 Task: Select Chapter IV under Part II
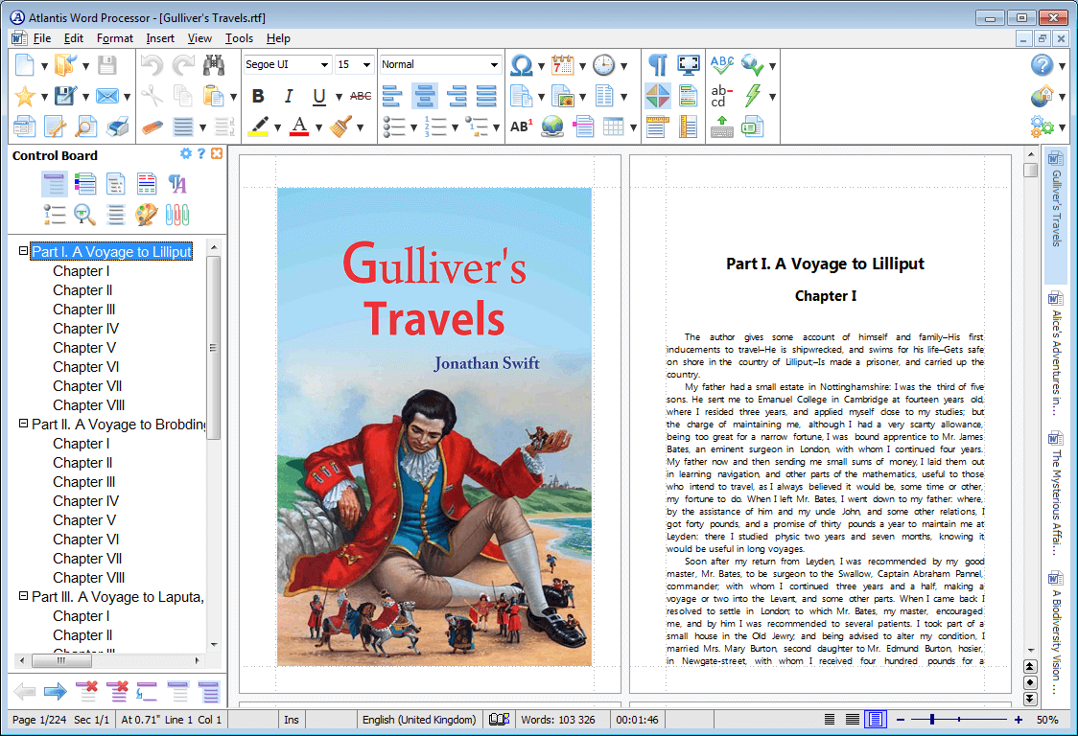click(x=86, y=500)
